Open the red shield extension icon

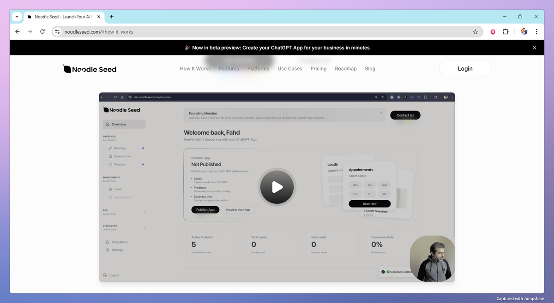(493, 32)
